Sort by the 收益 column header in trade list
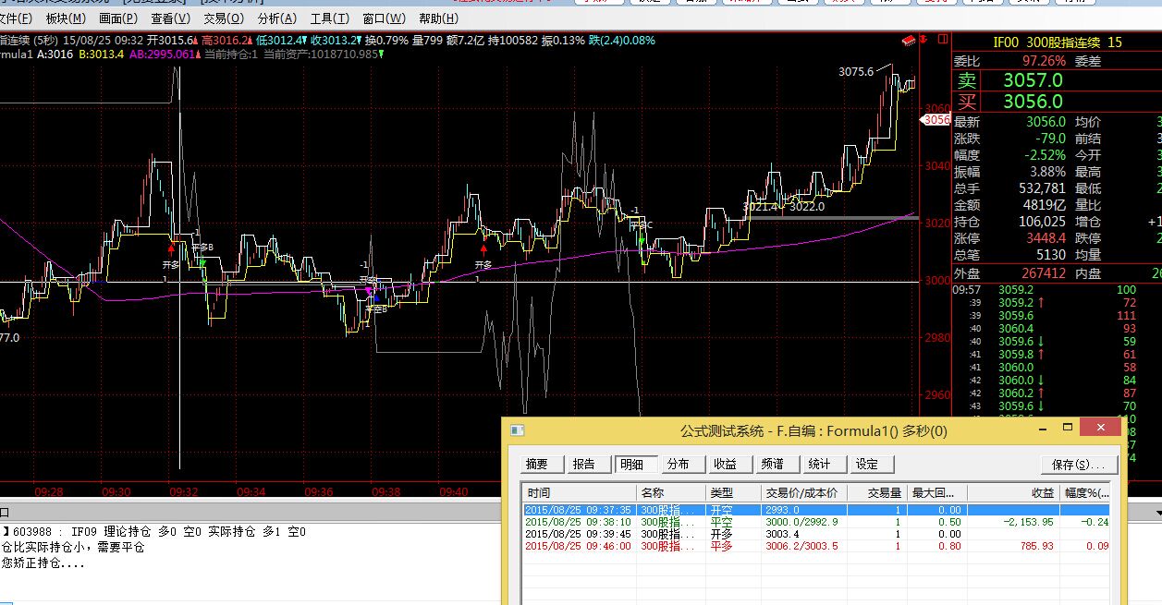This screenshot has height=605, width=1162. pyautogui.click(x=1013, y=493)
